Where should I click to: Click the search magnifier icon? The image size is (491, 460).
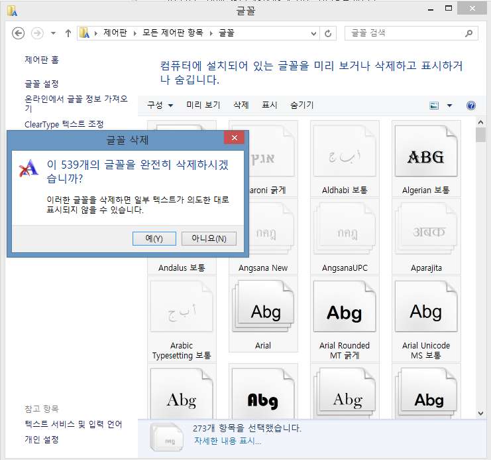[468, 33]
